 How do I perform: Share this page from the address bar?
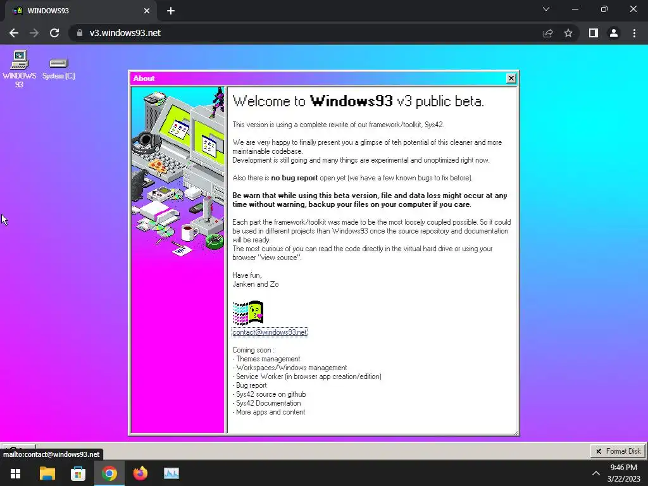pyautogui.click(x=548, y=33)
